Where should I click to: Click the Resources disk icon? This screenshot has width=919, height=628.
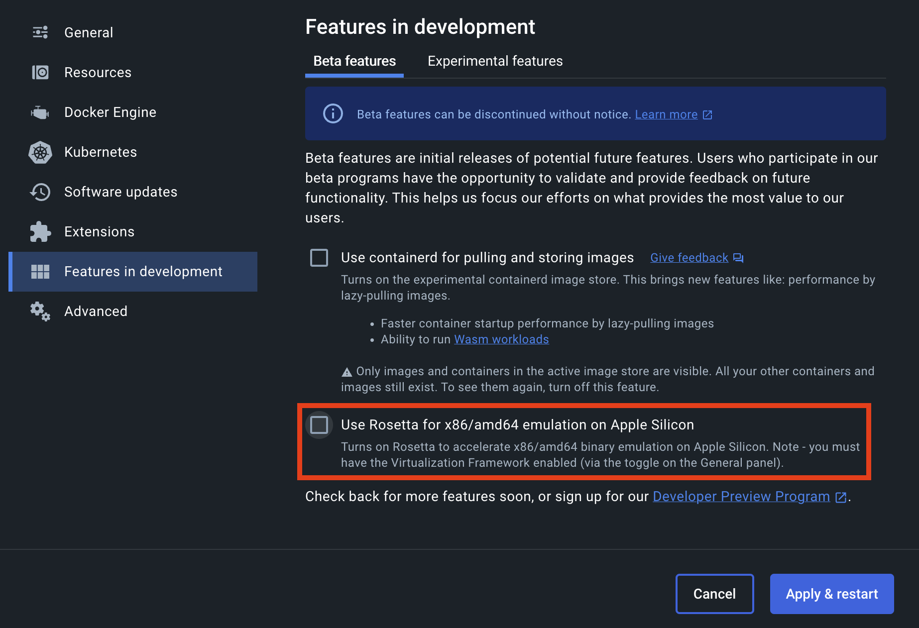(x=40, y=72)
